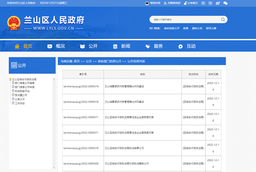Click 首页 in the breadcrumb
This screenshot has width=256, height=172.
click(77, 61)
